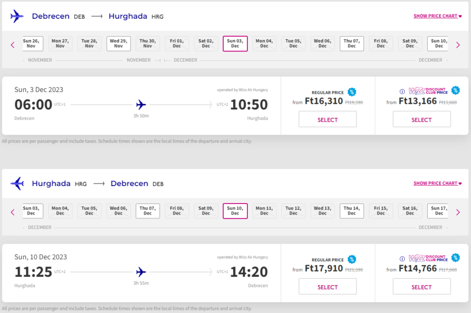Click the info icon beside return Discount Club price
Screen dimensions: 471x313
[402, 258]
